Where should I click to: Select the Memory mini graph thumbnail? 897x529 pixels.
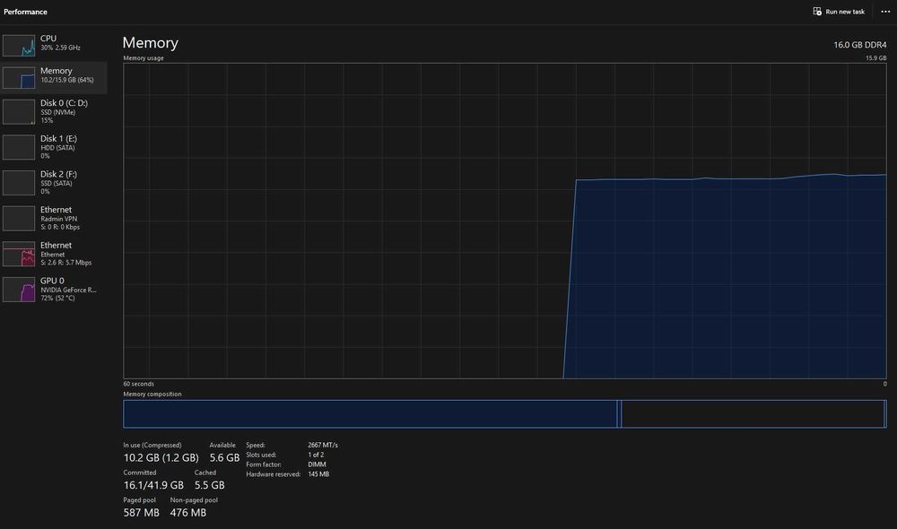click(19, 78)
